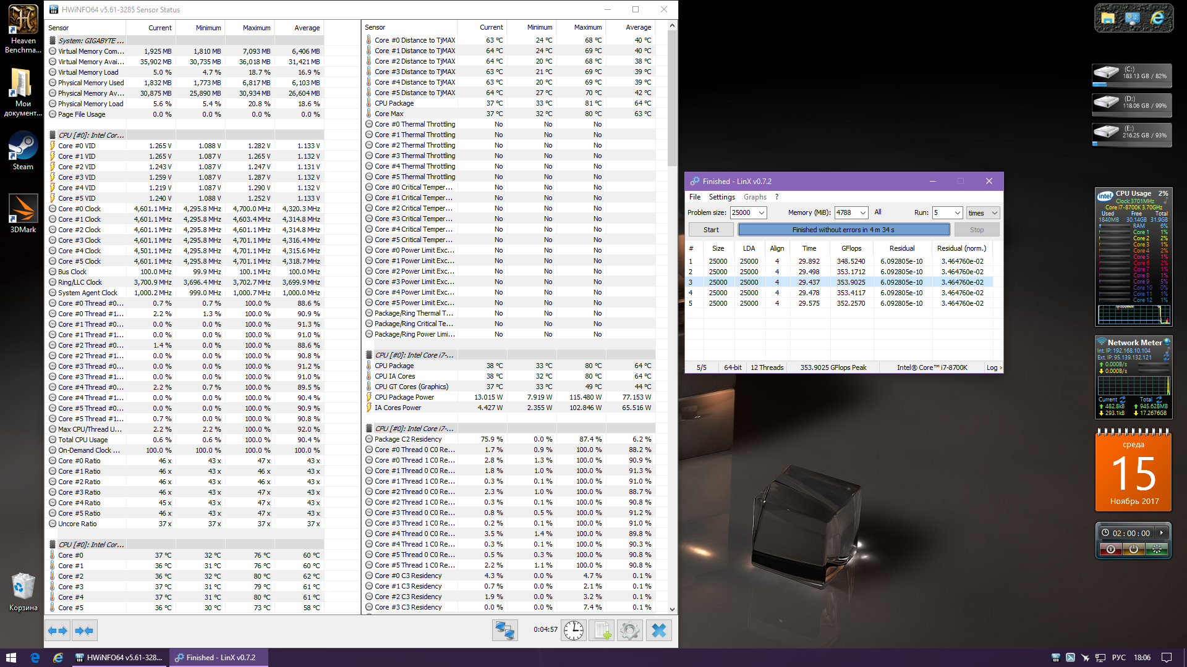Open HWiNFO sensor settings gear icon
Image resolution: width=1187 pixels, height=667 pixels.
tap(630, 631)
